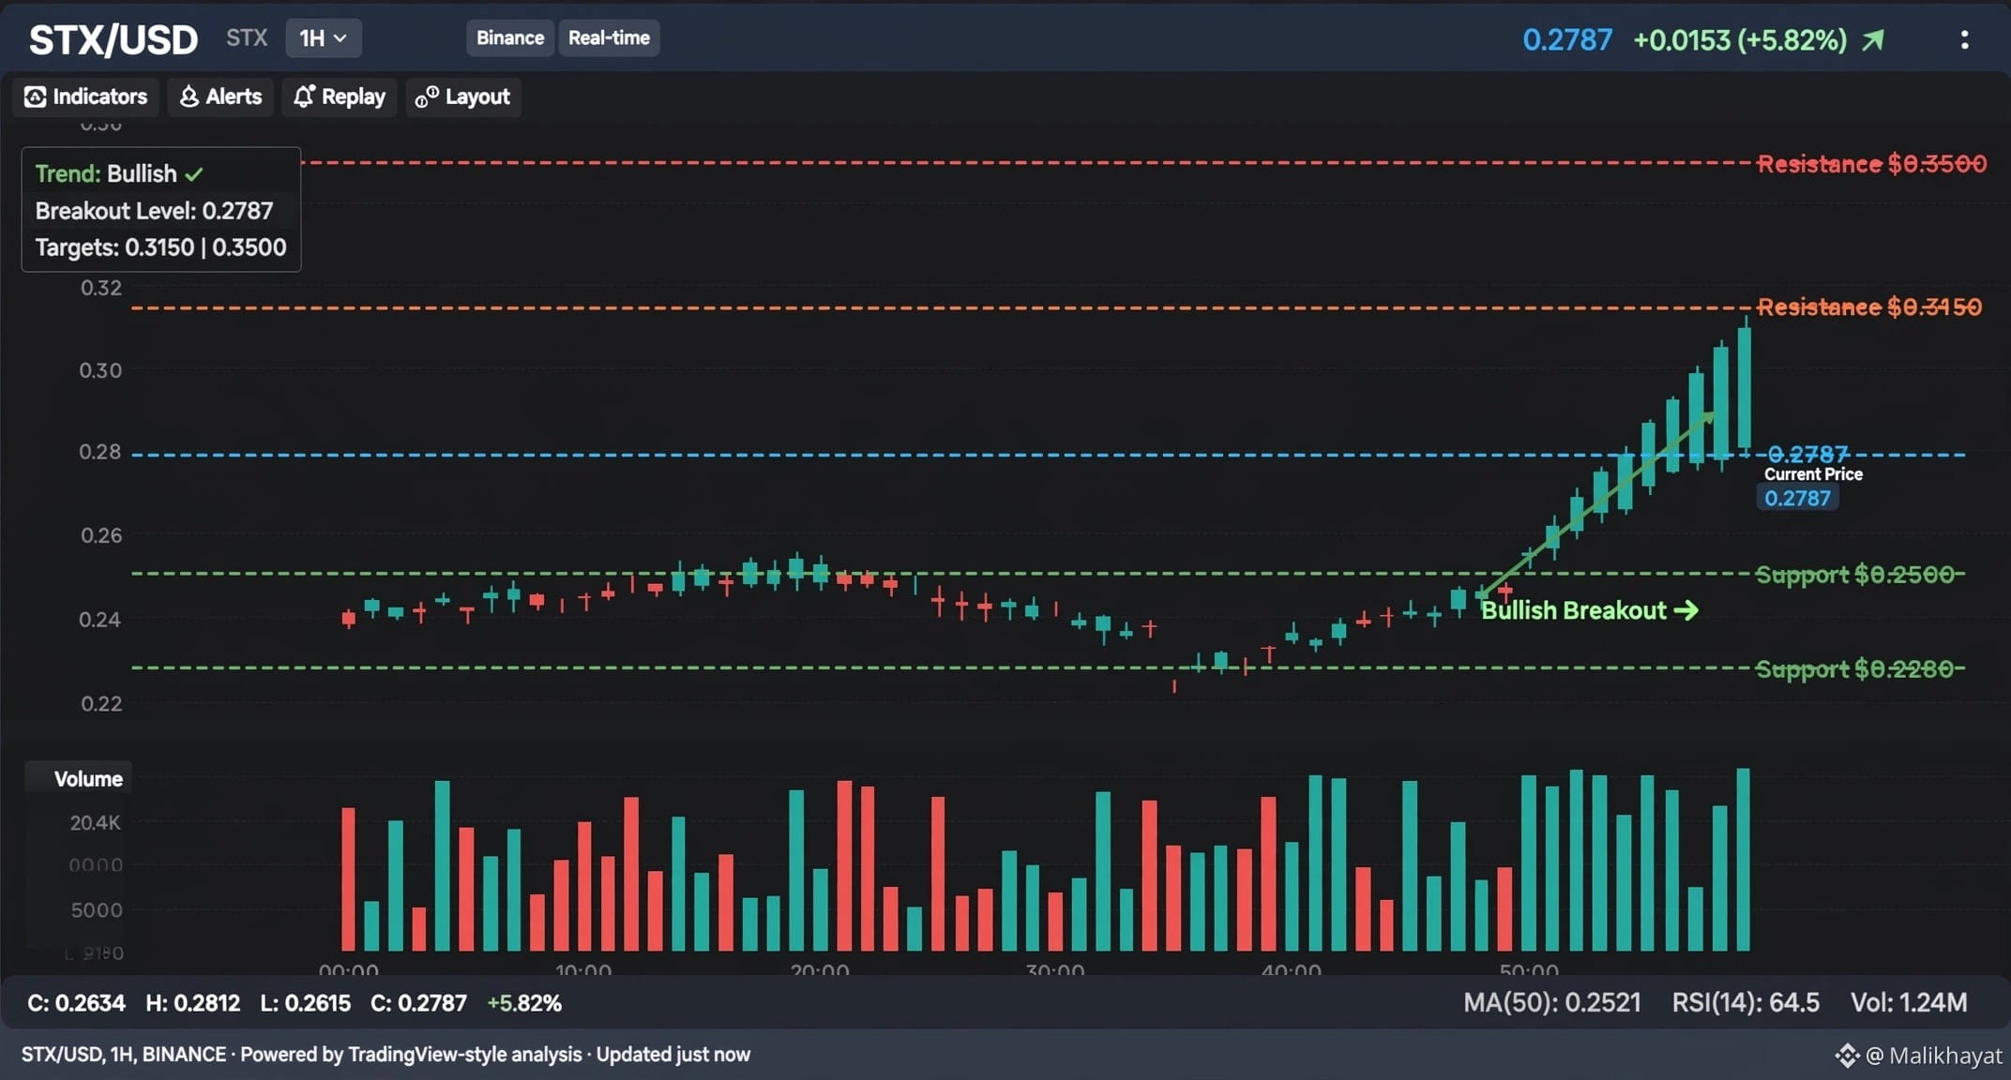Click Breakout Level: 0.2787 text
The height and width of the screenshot is (1080, 2011).
click(154, 211)
